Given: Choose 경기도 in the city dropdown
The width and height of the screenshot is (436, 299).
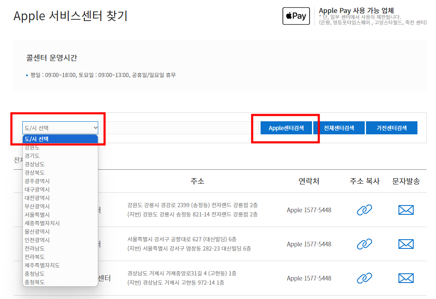Looking at the screenshot, I should (x=33, y=156).
